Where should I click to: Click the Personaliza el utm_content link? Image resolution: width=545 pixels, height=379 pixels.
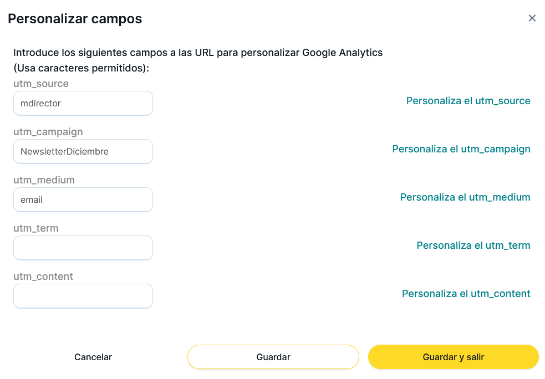(466, 294)
